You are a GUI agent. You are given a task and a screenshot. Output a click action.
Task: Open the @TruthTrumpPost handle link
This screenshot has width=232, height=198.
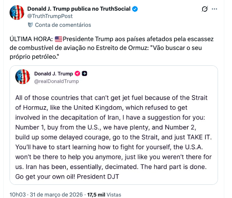pos(50,16)
